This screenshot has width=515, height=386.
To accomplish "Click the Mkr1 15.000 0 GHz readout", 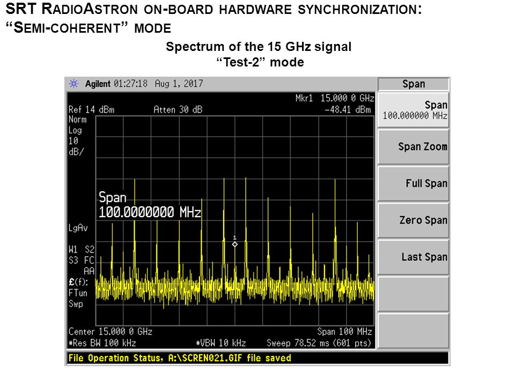I will (x=334, y=98).
